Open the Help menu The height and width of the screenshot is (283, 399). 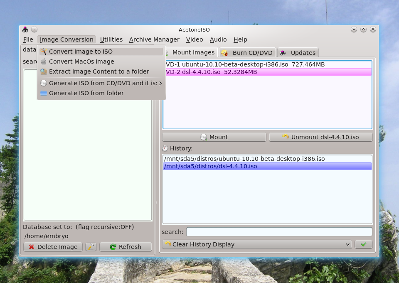click(240, 39)
